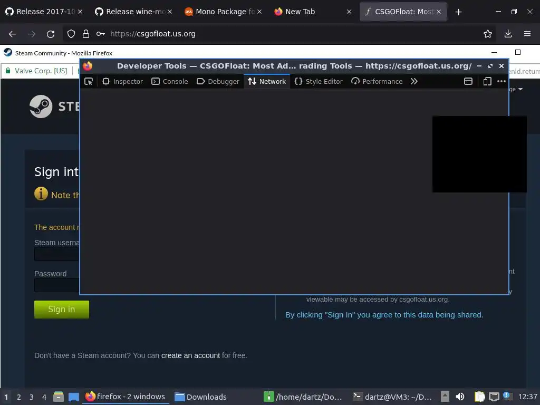Close the Developer Tools window
The width and height of the screenshot is (540, 405).
coord(502,66)
